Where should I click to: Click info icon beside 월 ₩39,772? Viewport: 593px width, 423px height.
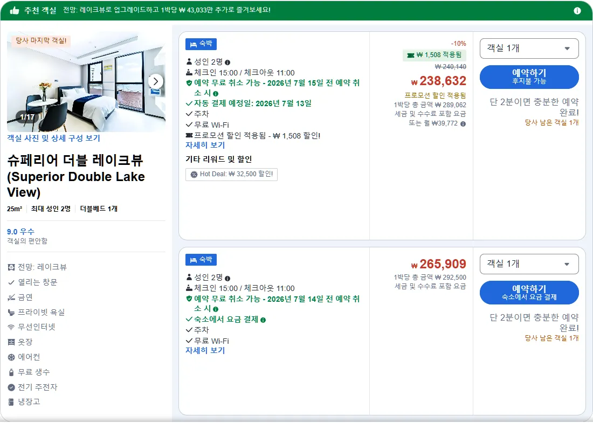463,123
